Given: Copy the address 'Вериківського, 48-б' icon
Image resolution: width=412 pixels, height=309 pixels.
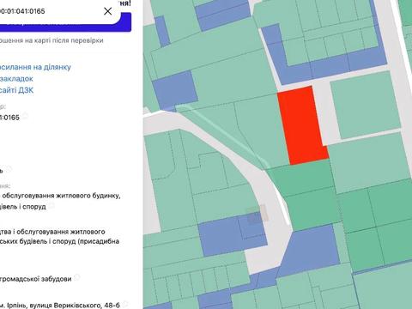Looking at the screenshot, I should [x=125, y=303].
